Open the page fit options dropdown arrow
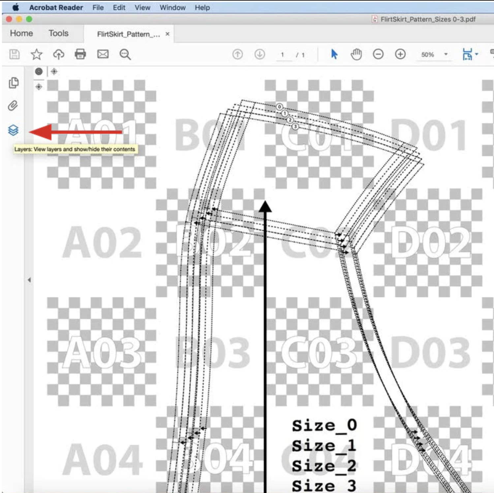 pyautogui.click(x=477, y=54)
